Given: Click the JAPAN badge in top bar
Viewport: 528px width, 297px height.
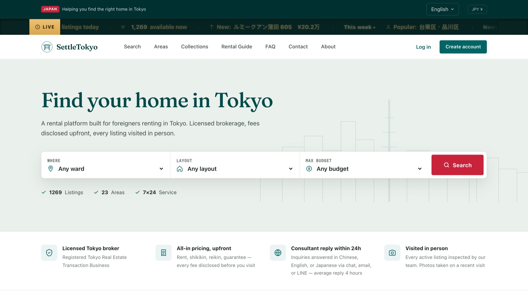Looking at the screenshot, I should coord(50,9).
